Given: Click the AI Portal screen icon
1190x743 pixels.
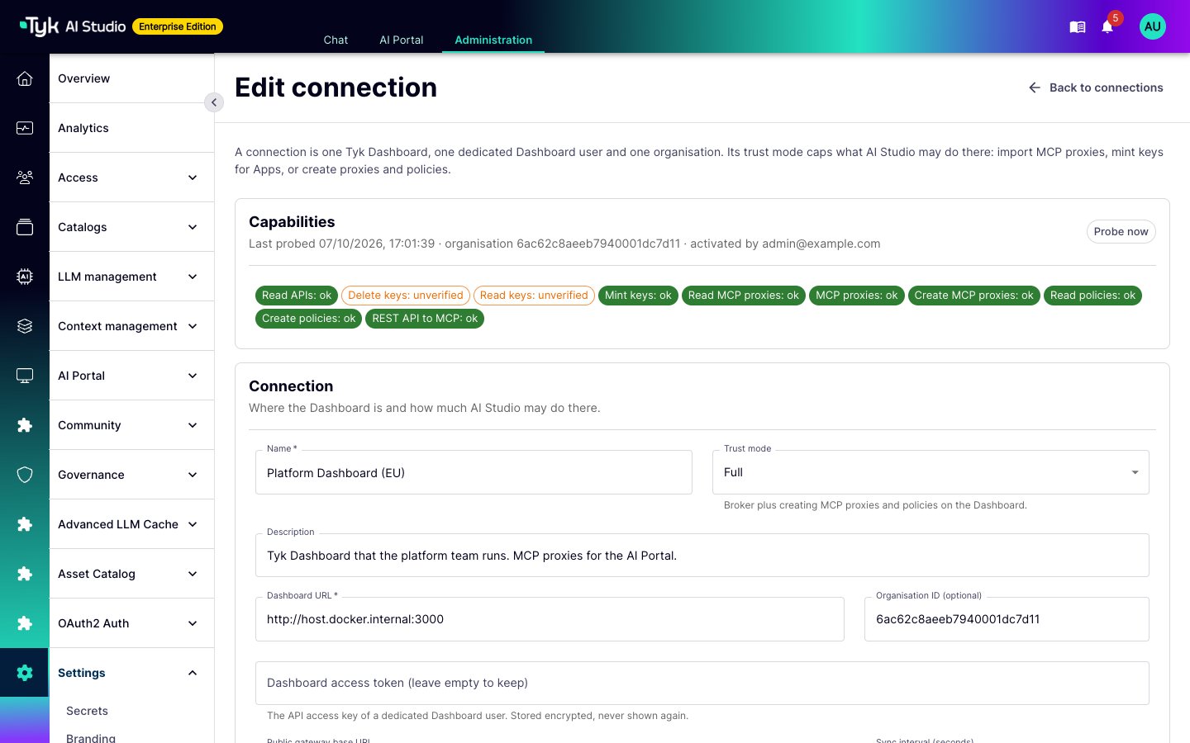Looking at the screenshot, I should coord(25,376).
